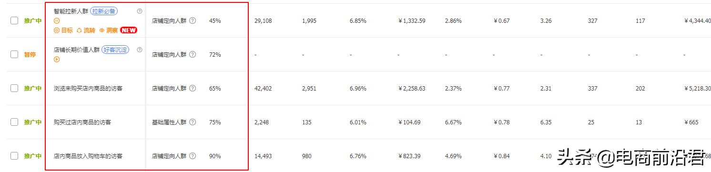This screenshot has height=172, width=711.
Task: Edit the 45% premium for 智能拉新人群
Action: (215, 20)
